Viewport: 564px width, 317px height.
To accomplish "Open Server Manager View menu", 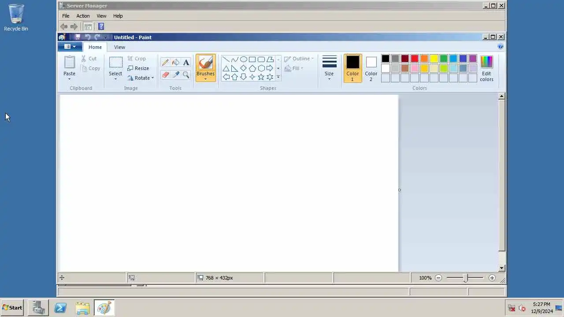I will [x=101, y=16].
